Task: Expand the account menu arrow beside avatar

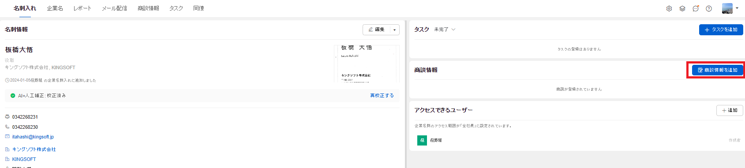Action: (x=737, y=8)
